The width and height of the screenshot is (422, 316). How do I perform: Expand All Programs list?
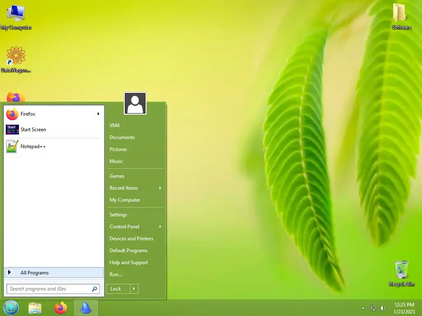(x=54, y=272)
